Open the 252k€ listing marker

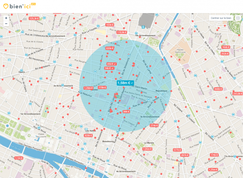click(225, 54)
